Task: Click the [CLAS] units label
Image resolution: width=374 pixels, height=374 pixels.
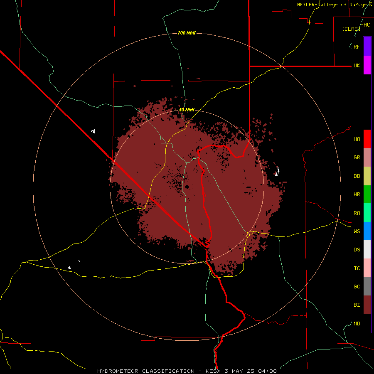Action: (351, 29)
